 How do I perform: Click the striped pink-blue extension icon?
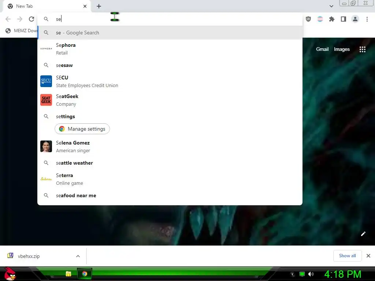(x=320, y=19)
